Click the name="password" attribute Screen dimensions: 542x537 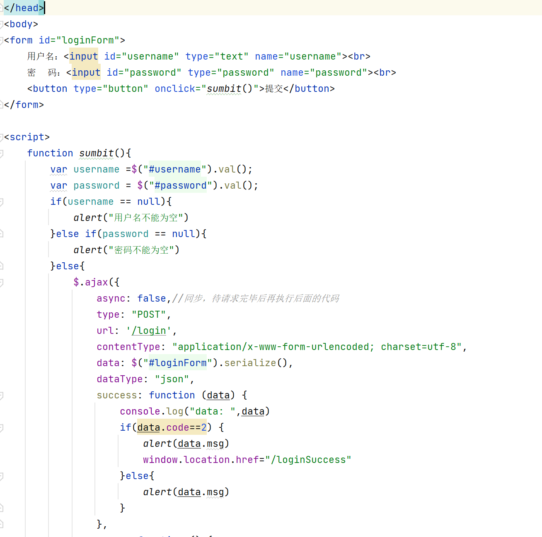click(324, 72)
